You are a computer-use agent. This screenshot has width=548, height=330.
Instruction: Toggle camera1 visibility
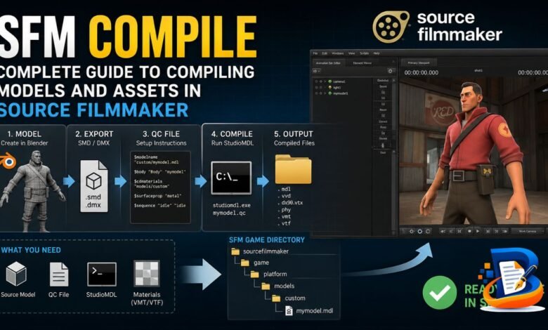pos(321,81)
